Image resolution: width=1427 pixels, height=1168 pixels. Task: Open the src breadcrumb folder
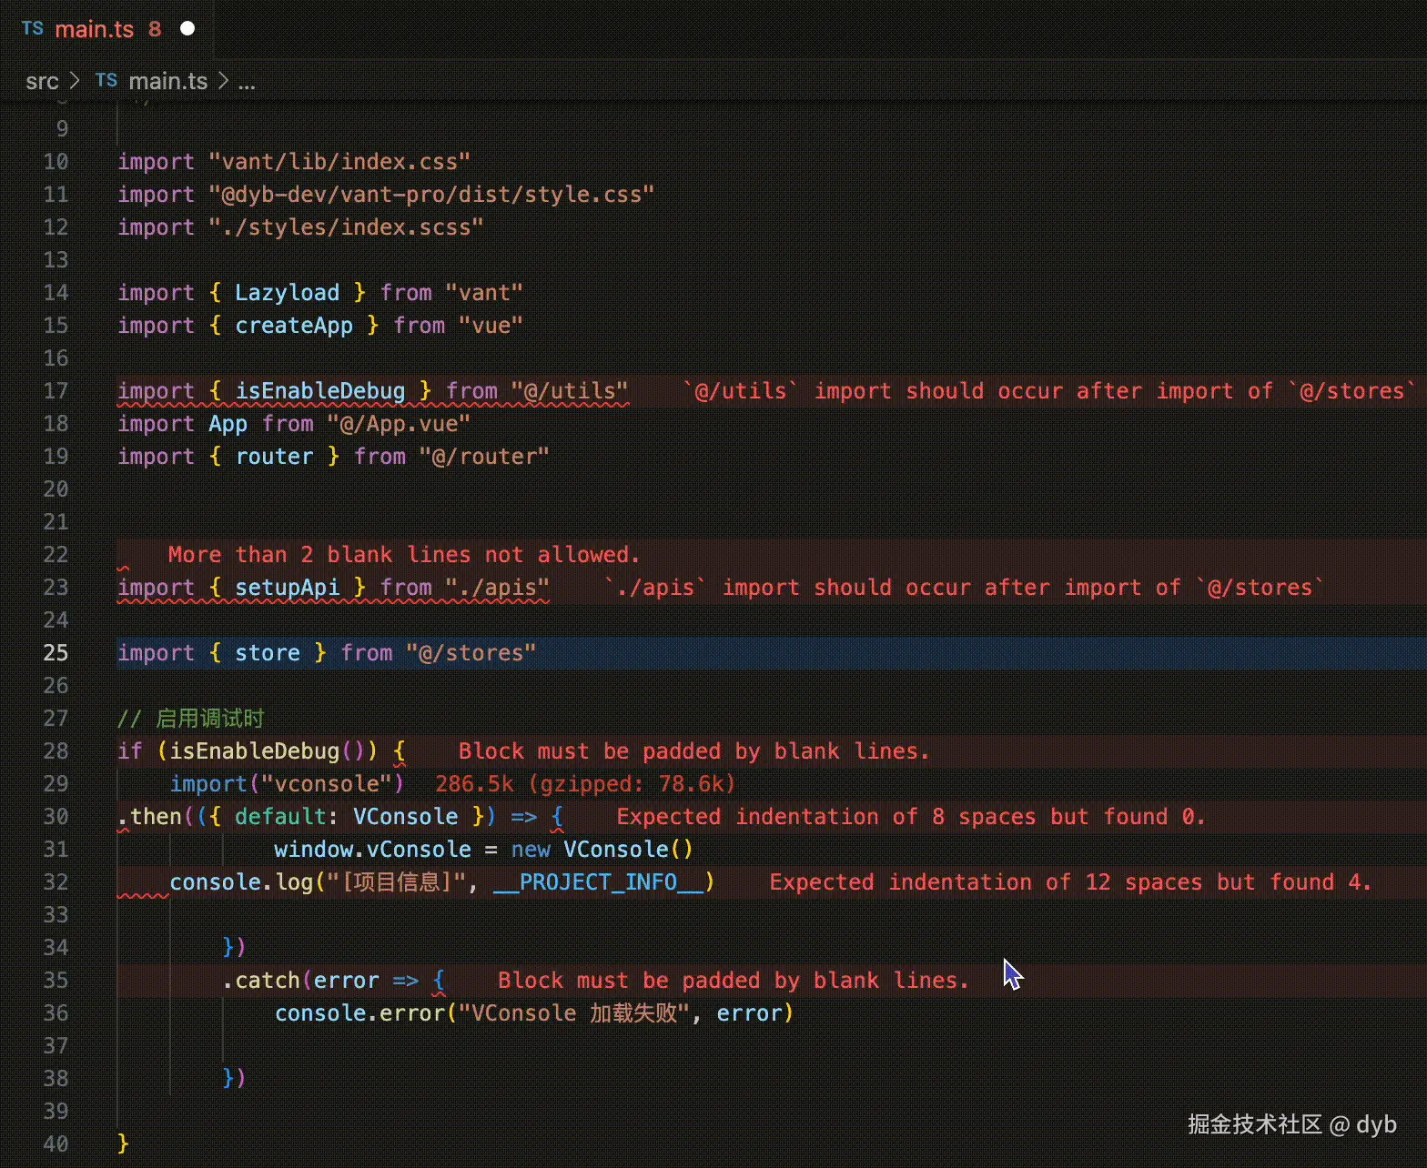(x=42, y=81)
